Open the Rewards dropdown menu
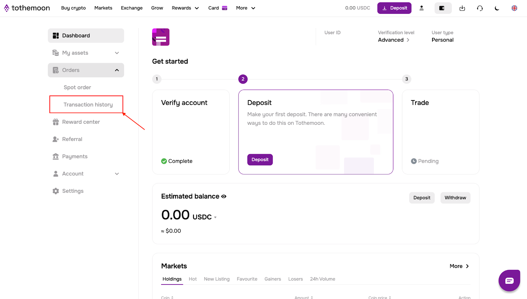 (x=185, y=8)
